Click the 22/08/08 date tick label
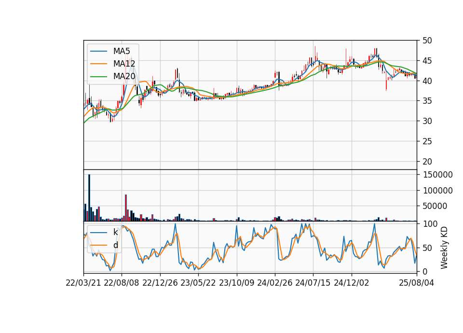Viewport: 463px width, 333px height. 122,283
